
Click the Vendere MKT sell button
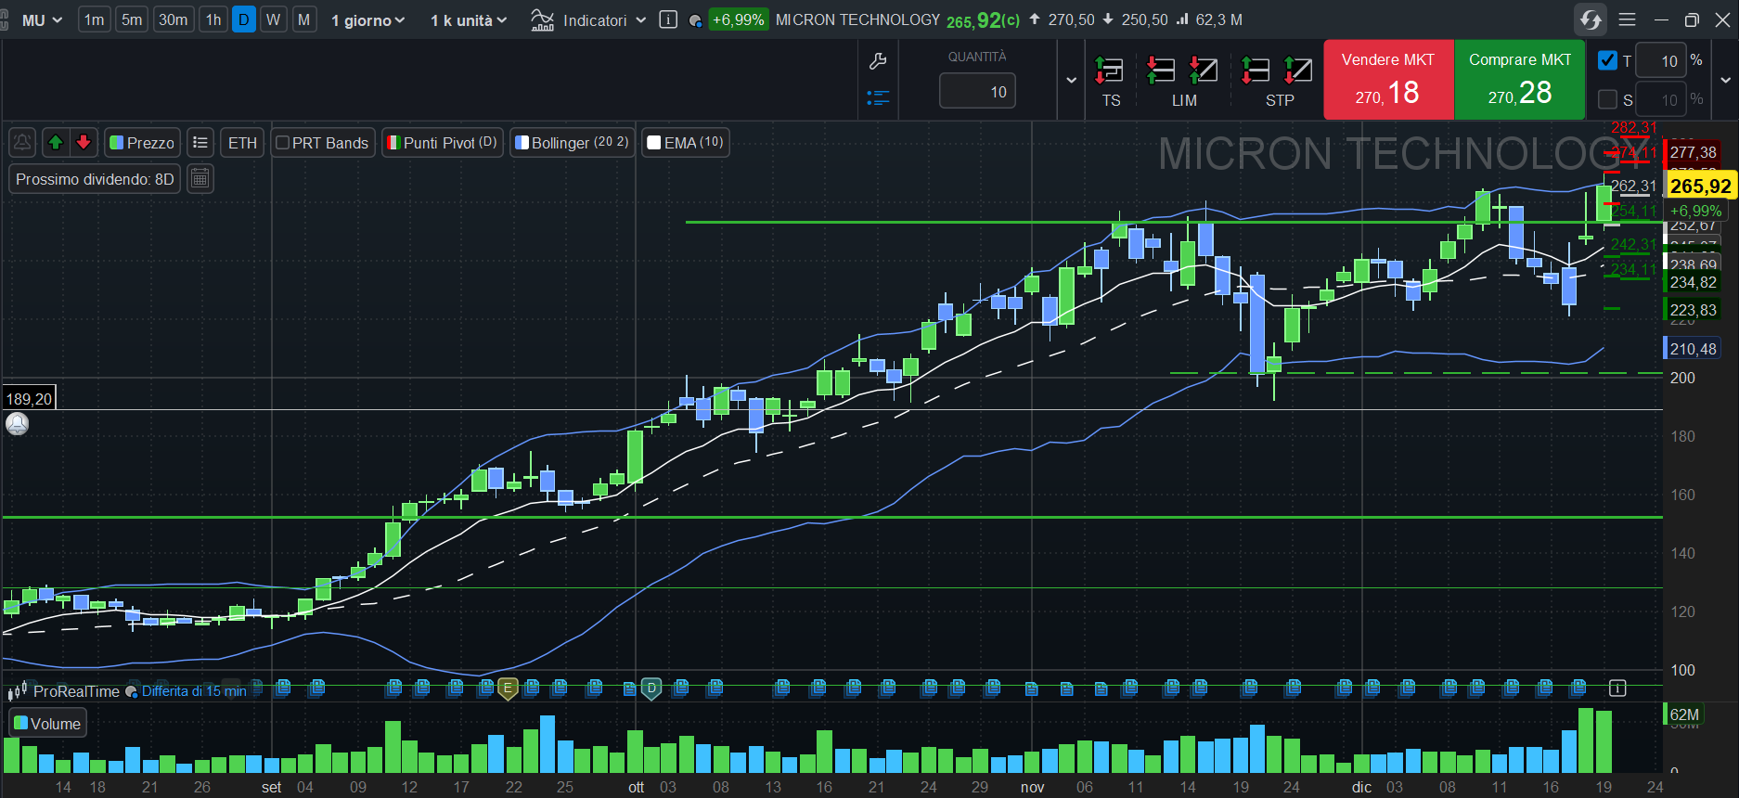pyautogui.click(x=1387, y=80)
